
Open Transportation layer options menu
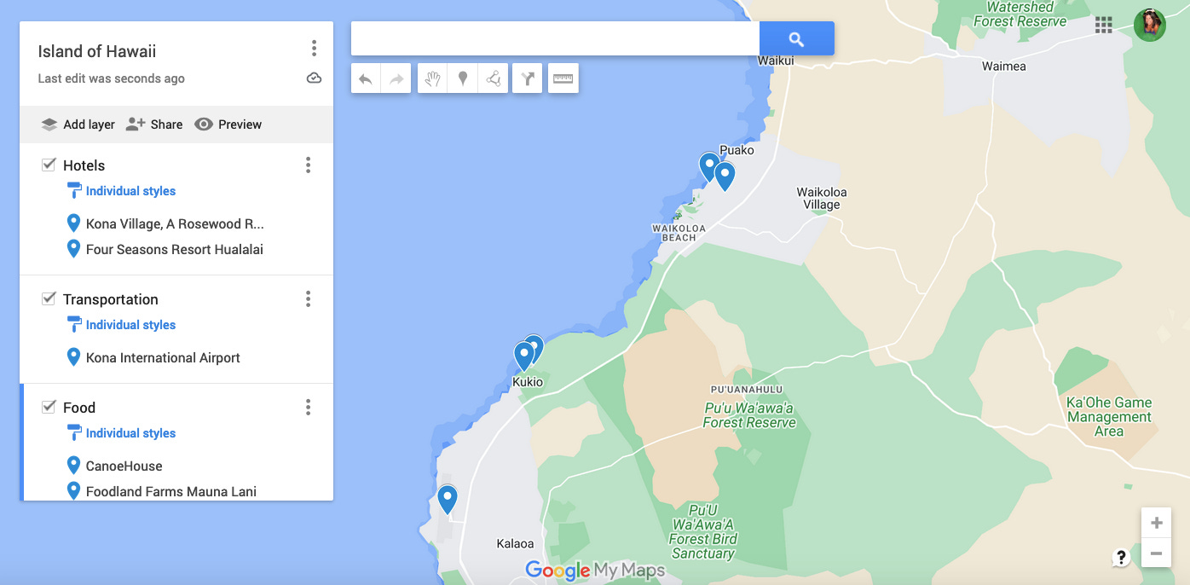click(x=308, y=299)
